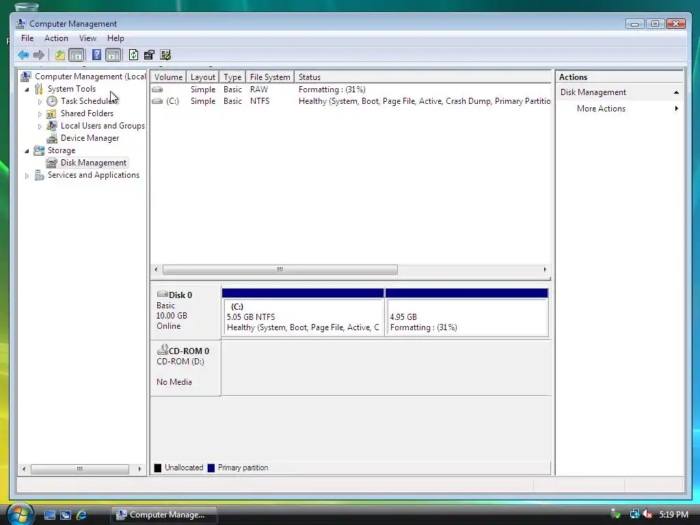Click the black Unallocated legend swatch
700x525 pixels.
158,468
